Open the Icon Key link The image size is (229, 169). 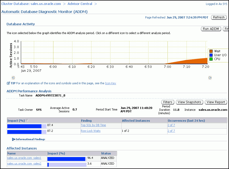pyautogui.click(x=110, y=83)
